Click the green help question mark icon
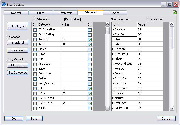Viewport: 180px width, 125px height. 175,12
